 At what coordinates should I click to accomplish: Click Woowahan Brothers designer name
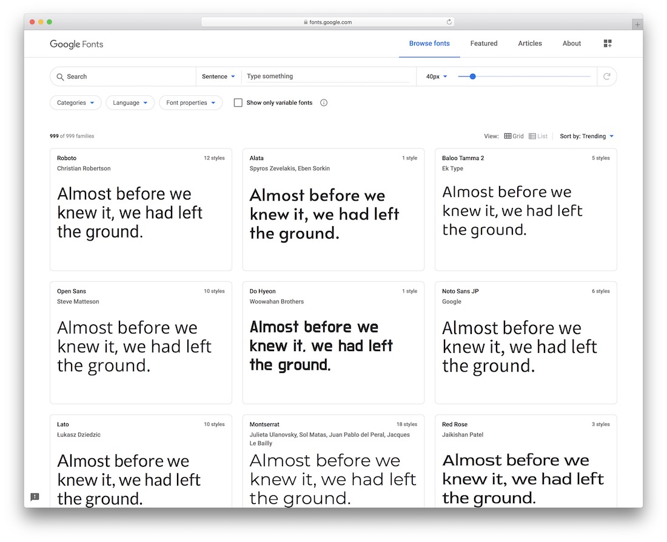(x=277, y=302)
